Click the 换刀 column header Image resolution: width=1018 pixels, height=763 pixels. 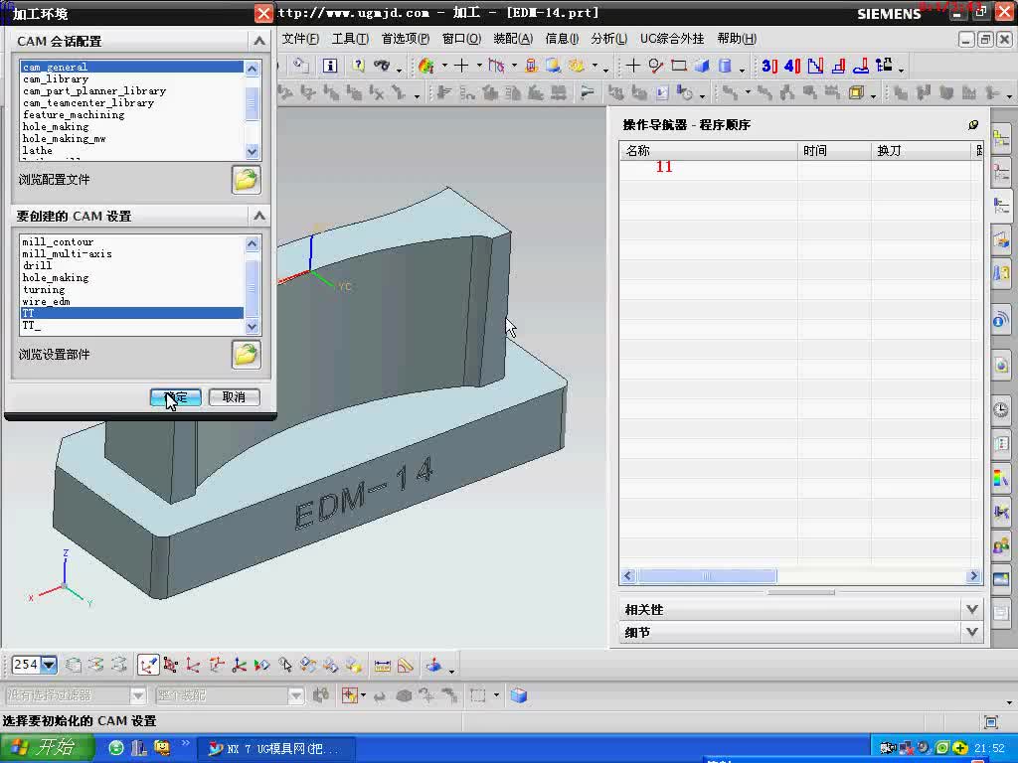coord(921,151)
